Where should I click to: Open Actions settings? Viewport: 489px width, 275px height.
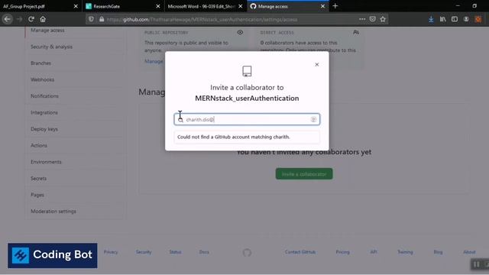tap(39, 146)
